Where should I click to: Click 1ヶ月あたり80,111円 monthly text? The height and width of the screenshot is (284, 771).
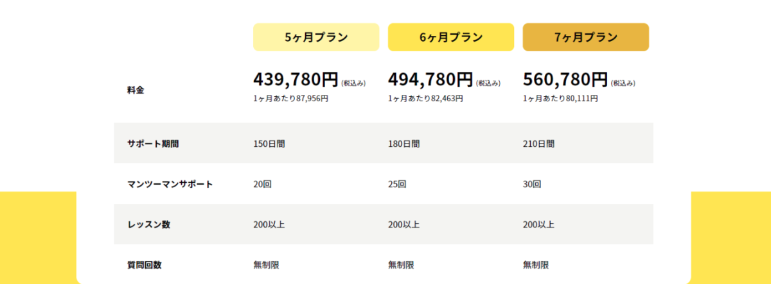coord(560,99)
